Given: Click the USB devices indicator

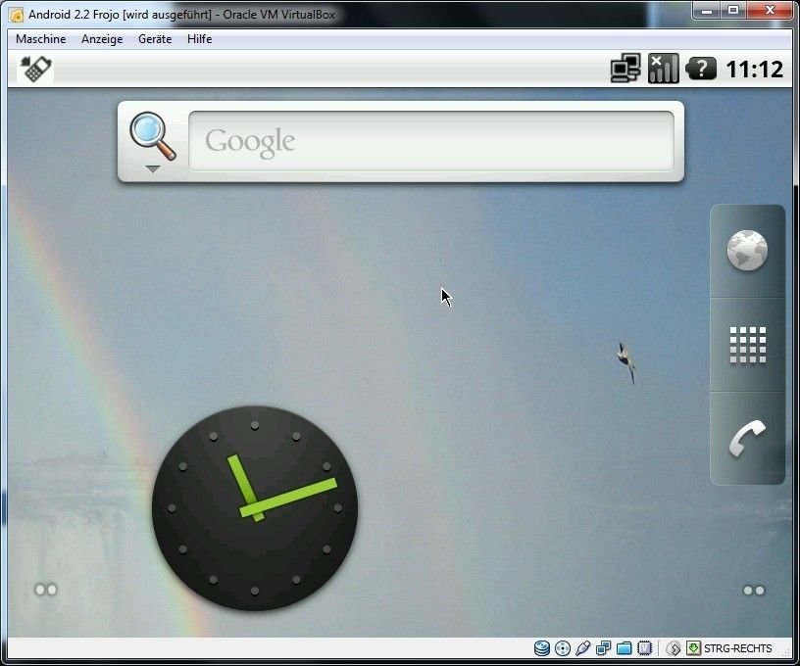Looking at the screenshot, I should [x=582, y=648].
